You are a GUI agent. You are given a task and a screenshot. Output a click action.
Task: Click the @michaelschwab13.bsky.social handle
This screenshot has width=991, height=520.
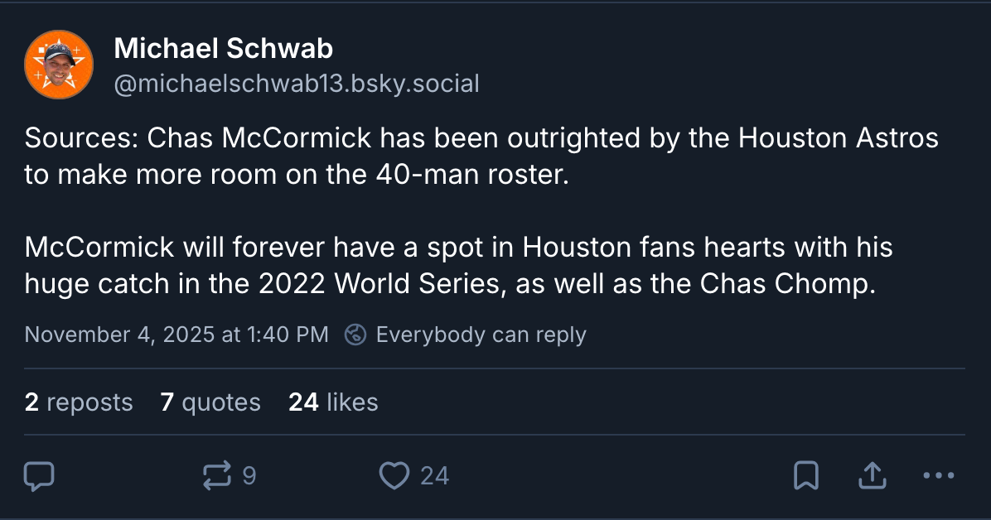(296, 83)
